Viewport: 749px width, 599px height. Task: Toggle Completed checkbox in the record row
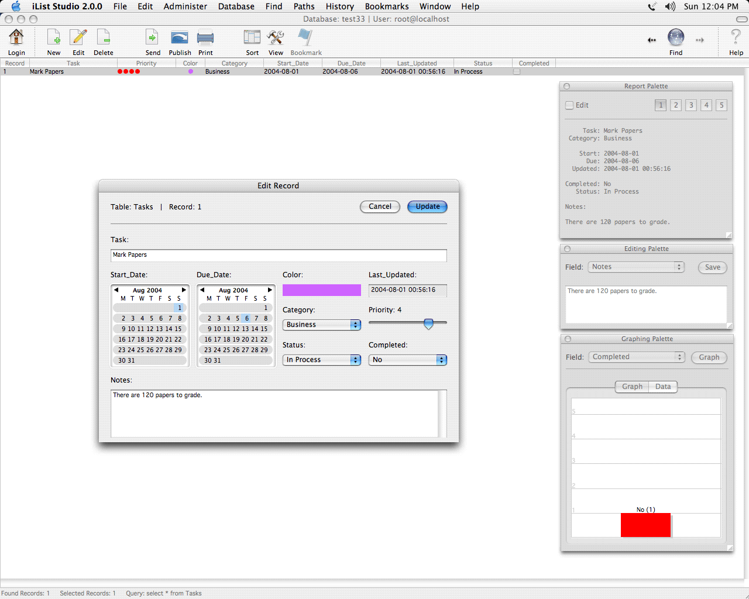[x=517, y=72]
